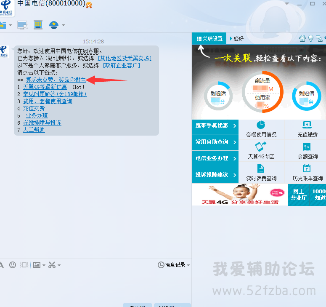Click the 剩短信 remaining SMS gauge
Screen dimensions: 326x307
tap(307, 96)
